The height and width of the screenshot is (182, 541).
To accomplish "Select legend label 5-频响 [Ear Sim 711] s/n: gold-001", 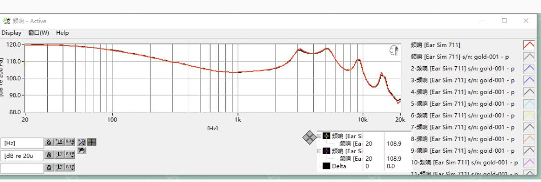I will point(462,104).
